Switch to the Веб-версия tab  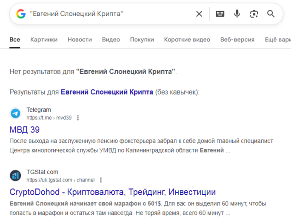click(x=237, y=40)
